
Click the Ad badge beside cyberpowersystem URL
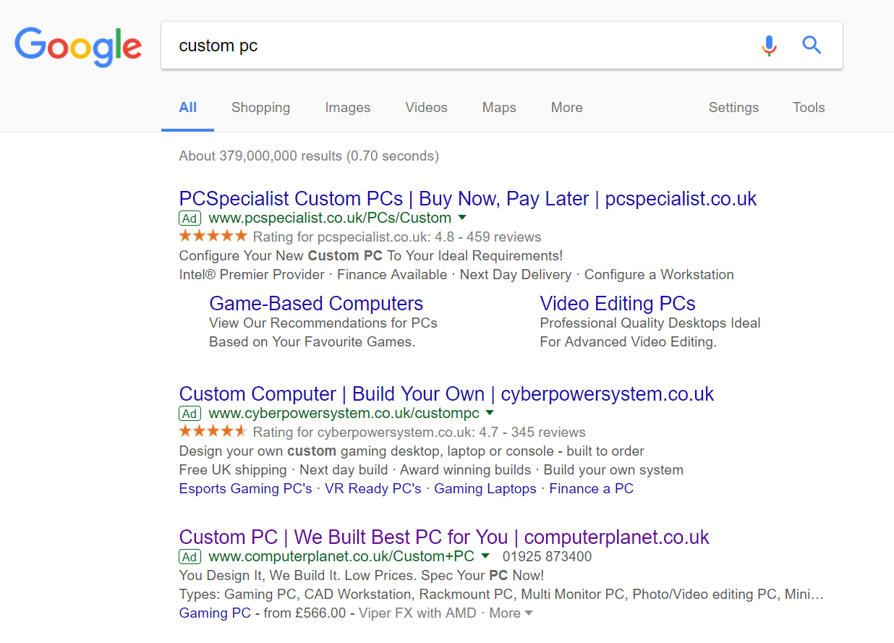point(190,414)
